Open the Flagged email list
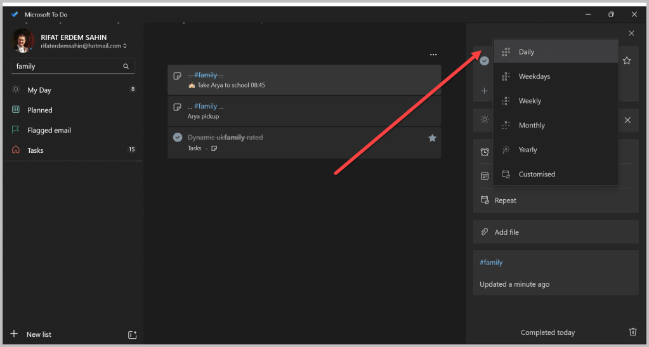The width and height of the screenshot is (649, 347). [73, 130]
